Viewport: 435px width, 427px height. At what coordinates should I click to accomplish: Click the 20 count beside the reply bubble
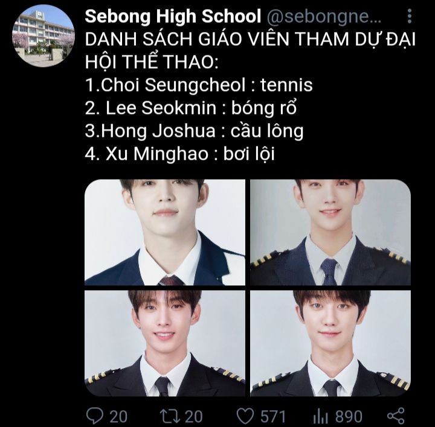click(118, 417)
